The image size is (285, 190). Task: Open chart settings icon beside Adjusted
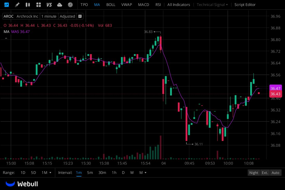tap(80, 16)
